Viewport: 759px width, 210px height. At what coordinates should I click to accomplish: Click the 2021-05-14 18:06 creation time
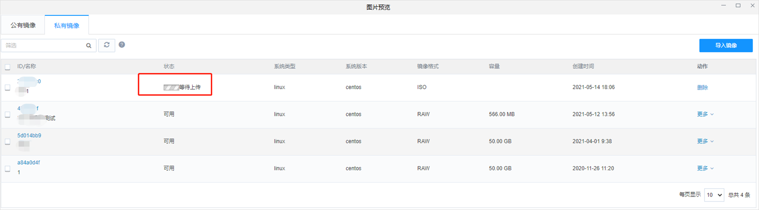[x=594, y=87]
